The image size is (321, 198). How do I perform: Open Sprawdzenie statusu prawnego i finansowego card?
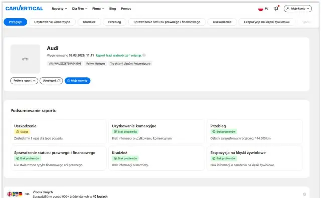pyautogui.click(x=59, y=158)
